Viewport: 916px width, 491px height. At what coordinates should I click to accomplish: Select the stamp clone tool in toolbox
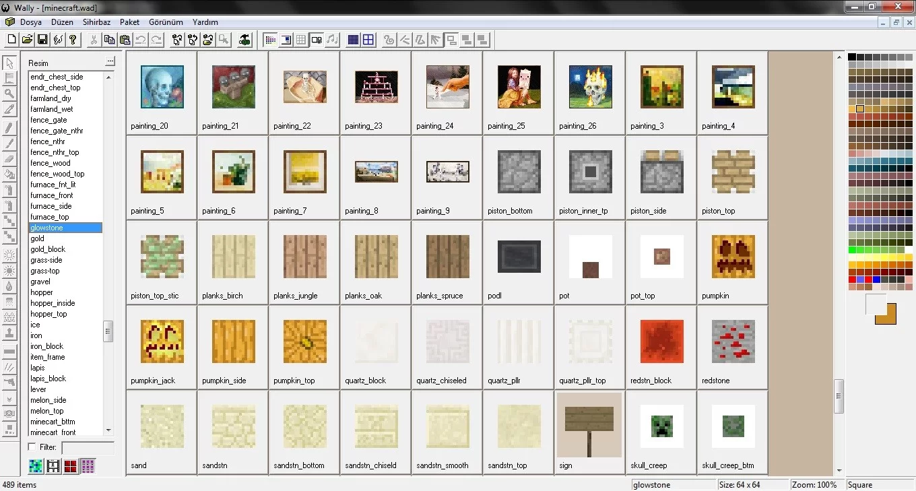point(9,333)
